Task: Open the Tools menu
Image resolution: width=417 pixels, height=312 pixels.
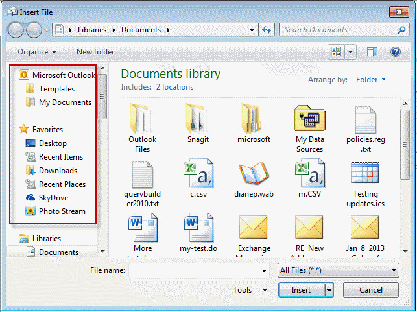Action: (251, 290)
